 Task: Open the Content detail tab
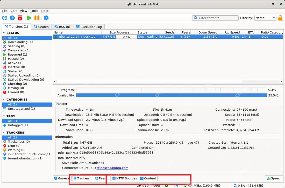pyautogui.click(x=148, y=178)
